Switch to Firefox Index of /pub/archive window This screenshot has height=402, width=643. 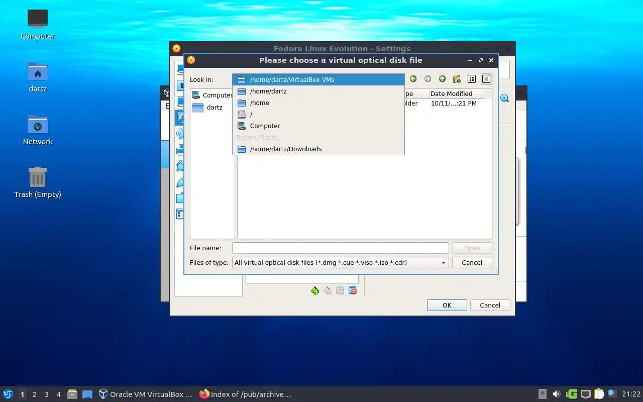[x=246, y=394]
